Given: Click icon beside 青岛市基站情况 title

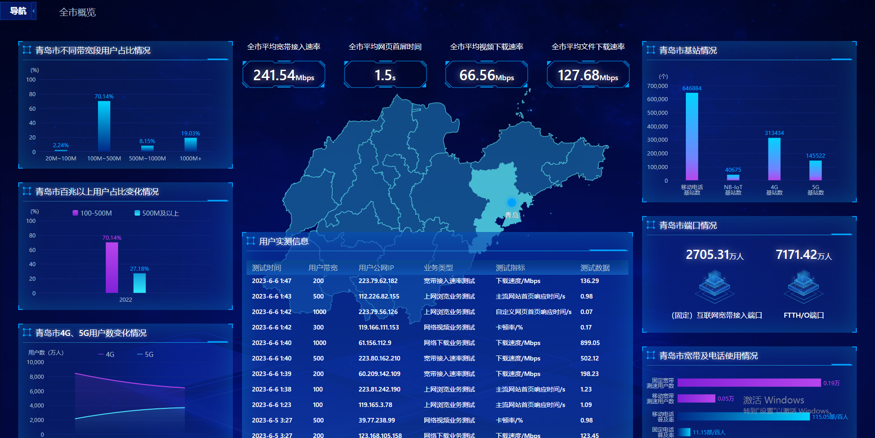Looking at the screenshot, I should [x=651, y=50].
